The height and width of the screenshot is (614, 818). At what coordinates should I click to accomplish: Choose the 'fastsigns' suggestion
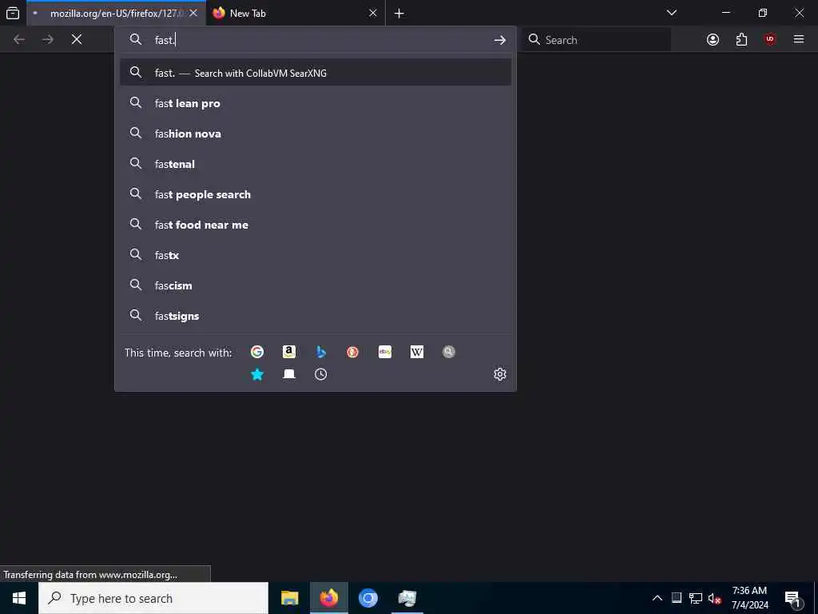[316, 315]
